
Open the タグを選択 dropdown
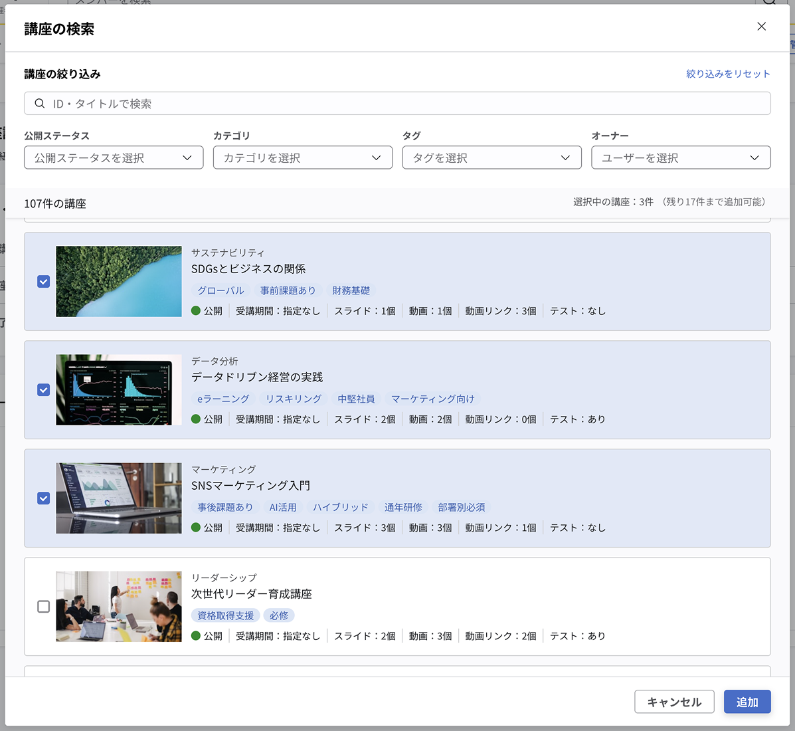click(x=491, y=157)
